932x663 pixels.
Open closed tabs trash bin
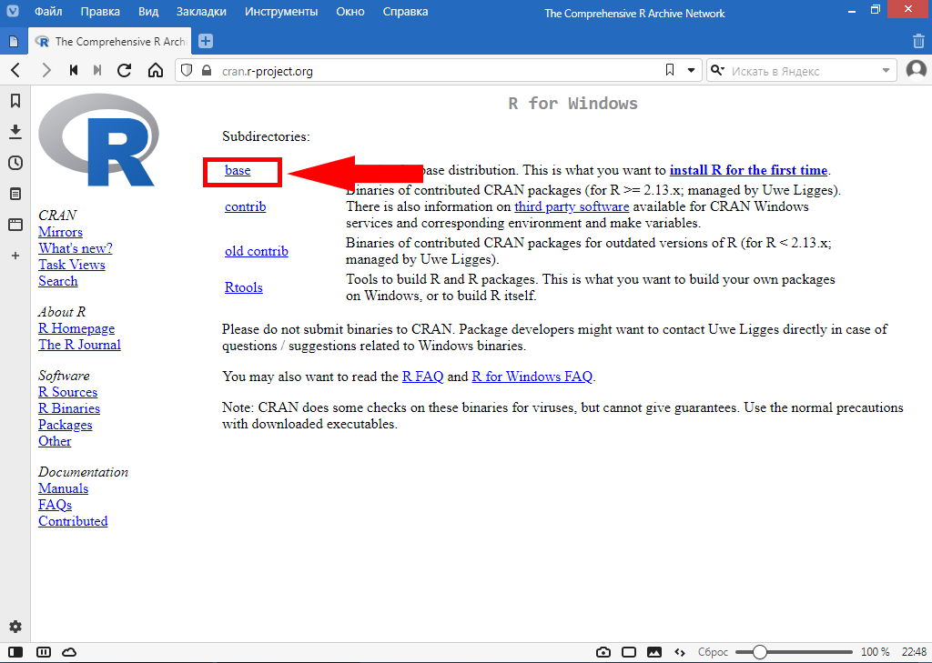click(918, 41)
